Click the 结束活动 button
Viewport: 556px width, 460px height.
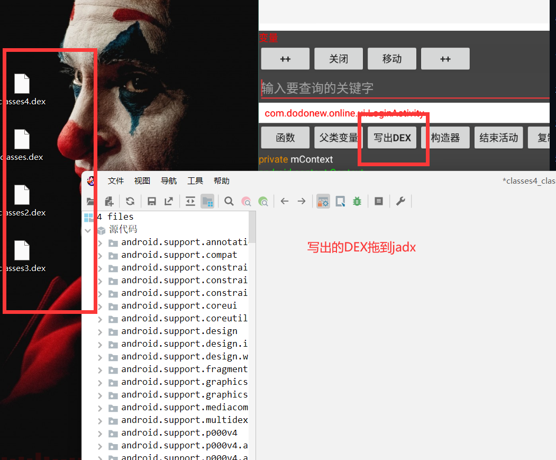click(498, 137)
